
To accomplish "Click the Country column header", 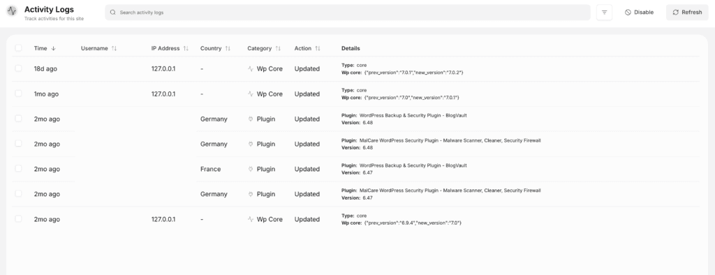I will tap(211, 48).
